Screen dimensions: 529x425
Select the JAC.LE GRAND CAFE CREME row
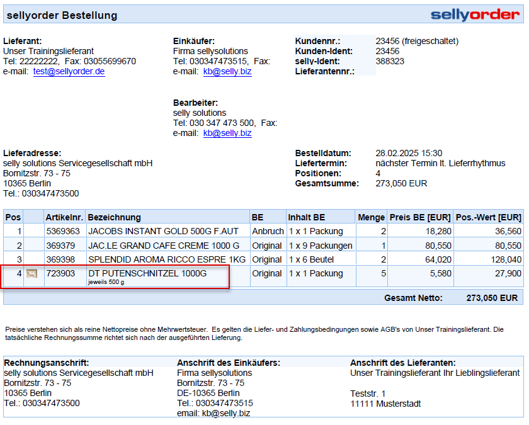click(x=163, y=245)
